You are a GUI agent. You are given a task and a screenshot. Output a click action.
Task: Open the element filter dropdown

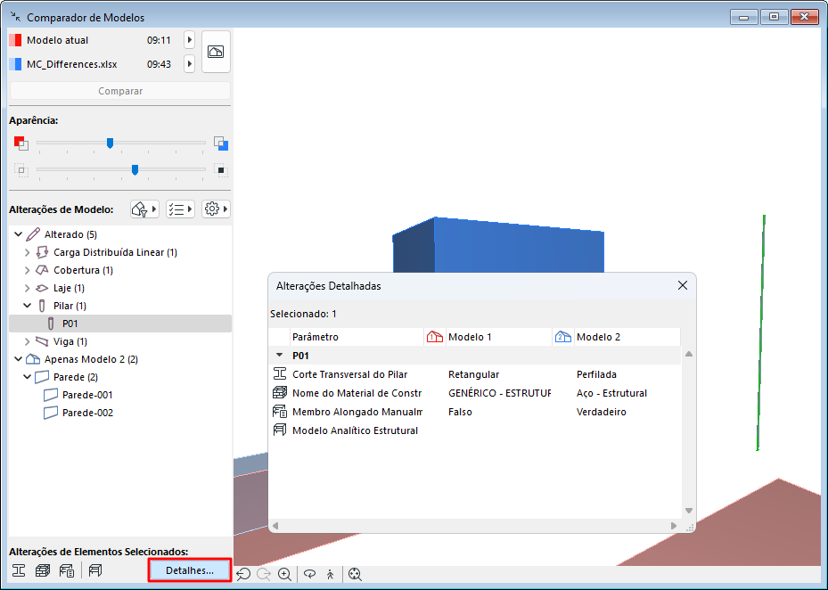[x=144, y=209]
